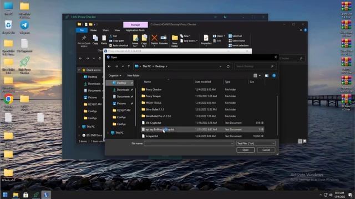Go forward in the Open dialog
The image size is (355, 199).
pyautogui.click(x=116, y=66)
